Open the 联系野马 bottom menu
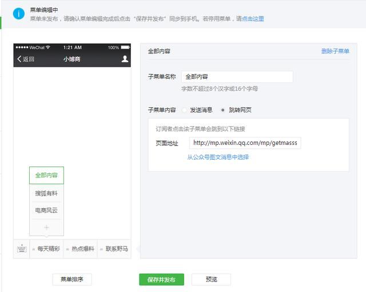 coord(114,249)
